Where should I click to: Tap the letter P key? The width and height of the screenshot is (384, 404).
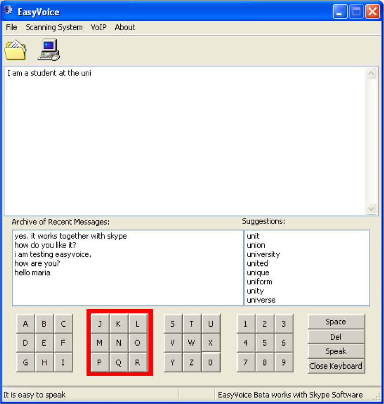pyautogui.click(x=100, y=362)
